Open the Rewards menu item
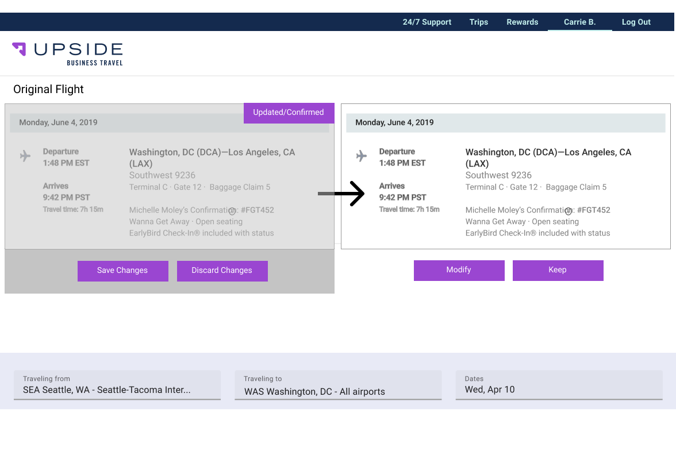Screen dimensions: 676x474 point(522,22)
